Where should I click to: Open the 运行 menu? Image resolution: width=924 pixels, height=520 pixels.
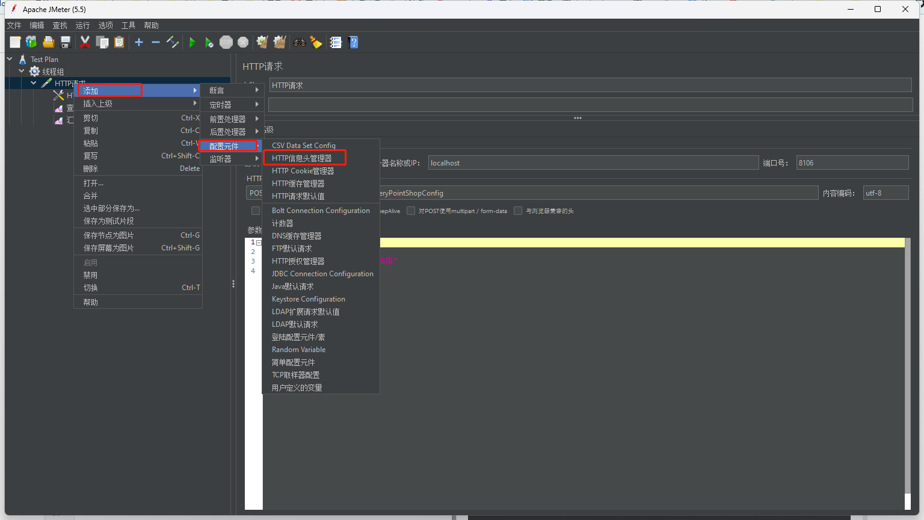point(83,25)
